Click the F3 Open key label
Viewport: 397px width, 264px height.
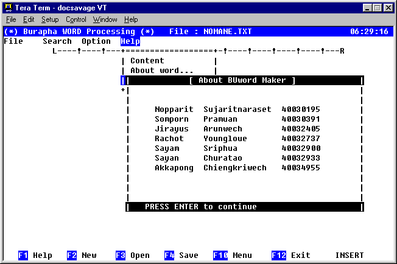[x=133, y=255]
